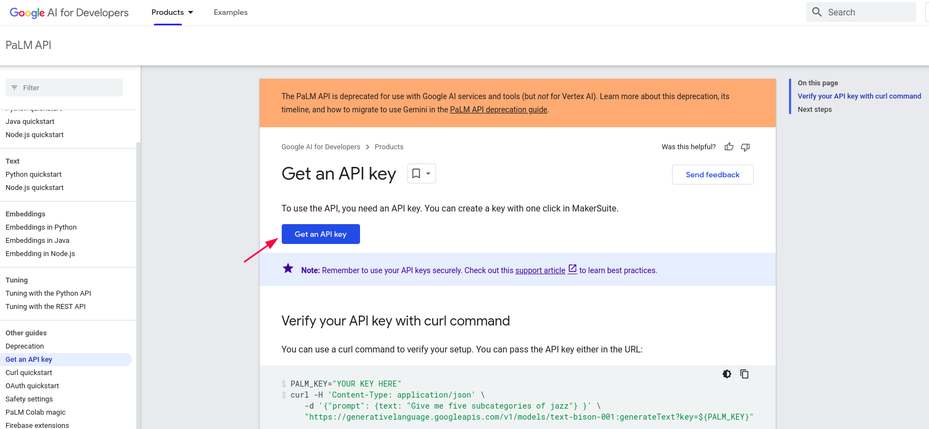Click the Verify your API key heading
This screenshot has width=929, height=429.
395,321
